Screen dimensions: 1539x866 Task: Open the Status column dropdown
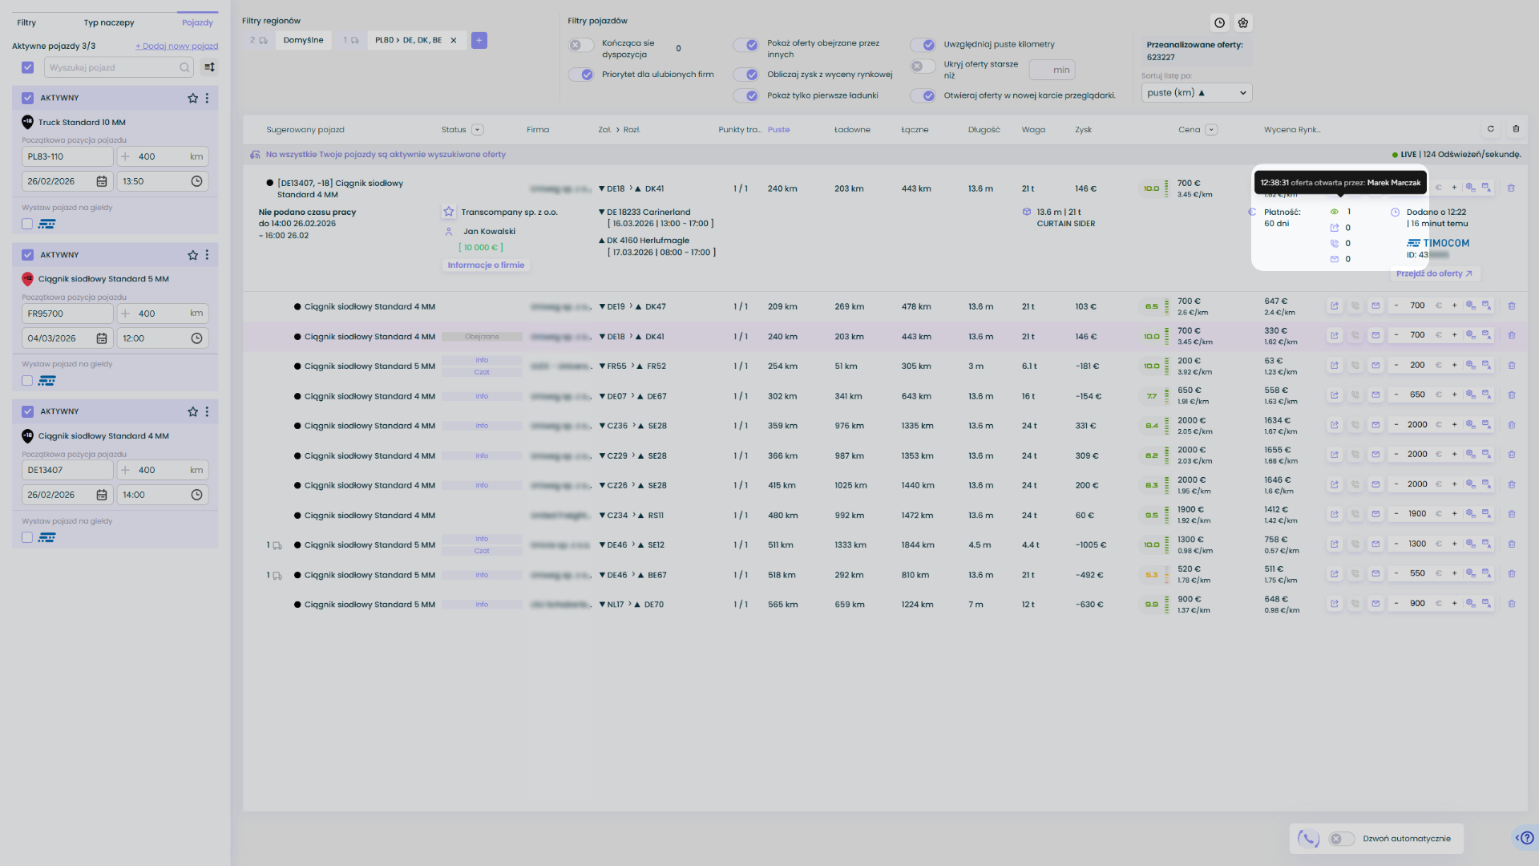[x=478, y=130]
